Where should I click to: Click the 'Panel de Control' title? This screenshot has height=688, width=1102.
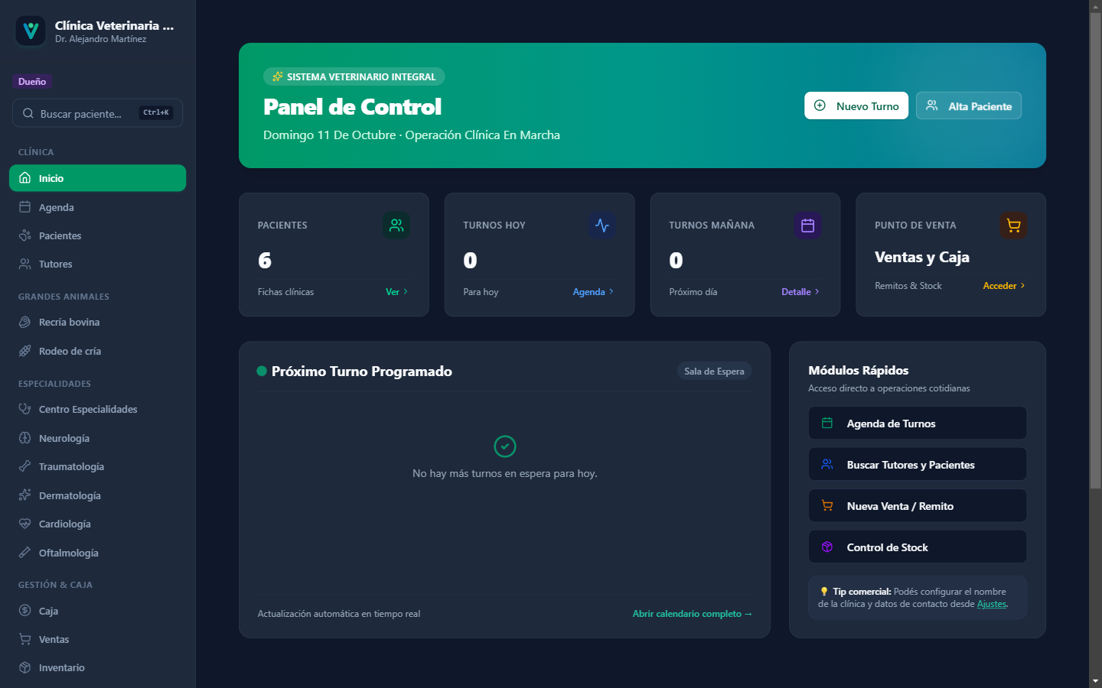(352, 106)
